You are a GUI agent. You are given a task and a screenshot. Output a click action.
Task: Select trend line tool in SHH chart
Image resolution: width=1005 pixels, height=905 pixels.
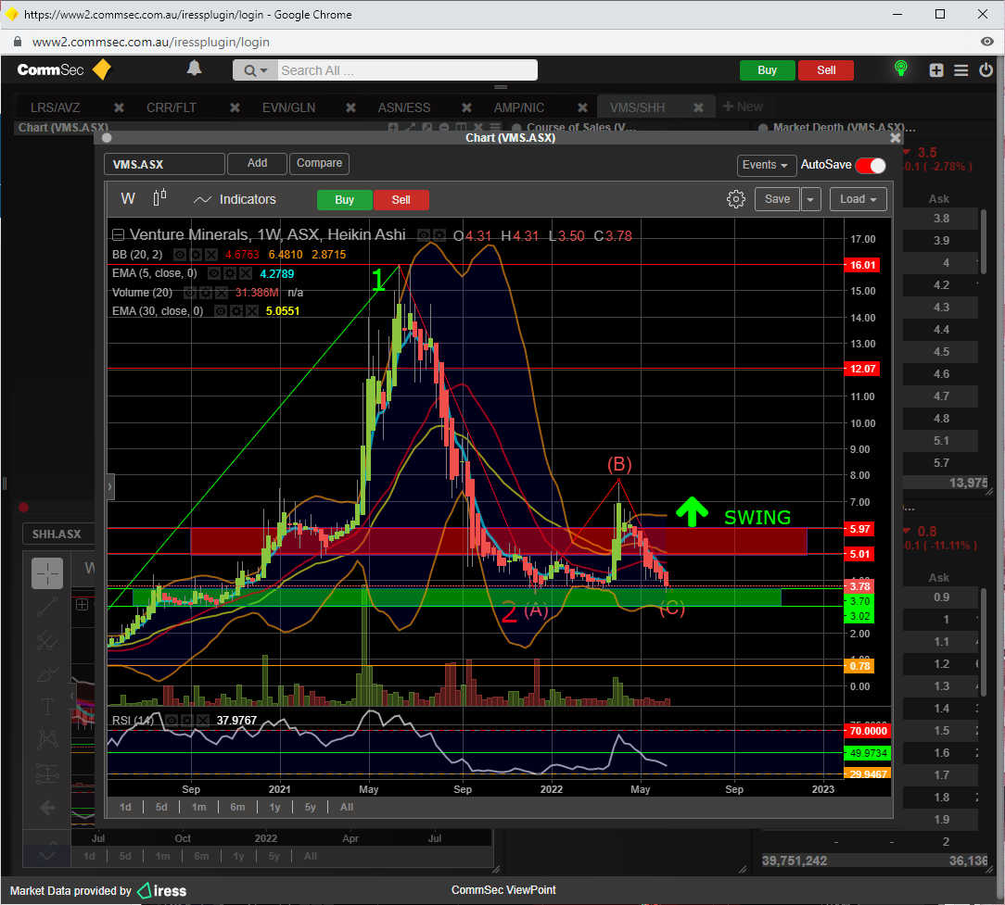47,606
